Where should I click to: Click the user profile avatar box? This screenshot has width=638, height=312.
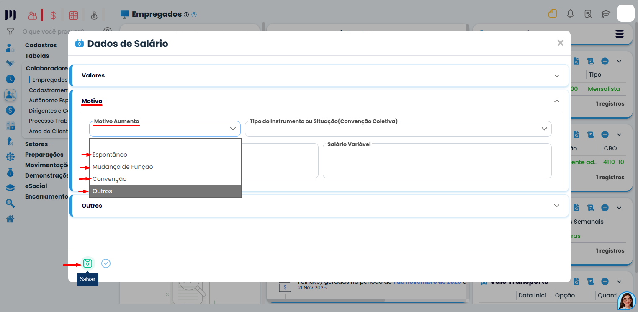point(626,13)
